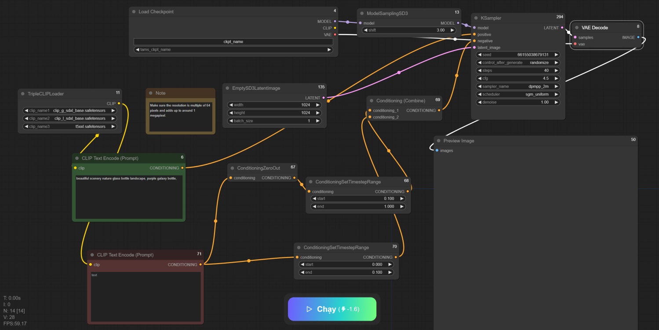
Task: Increase the width value in EmptySD3LatentImage
Action: point(318,105)
